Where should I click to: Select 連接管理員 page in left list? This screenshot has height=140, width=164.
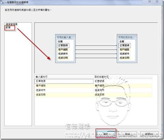pos(12,24)
